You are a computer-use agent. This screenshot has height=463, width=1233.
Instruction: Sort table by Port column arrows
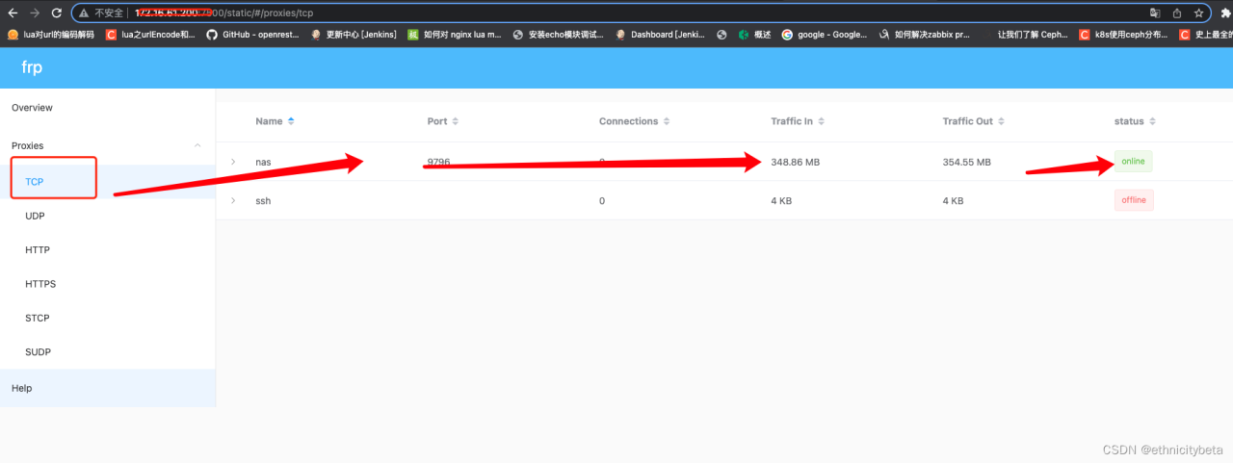pos(456,121)
